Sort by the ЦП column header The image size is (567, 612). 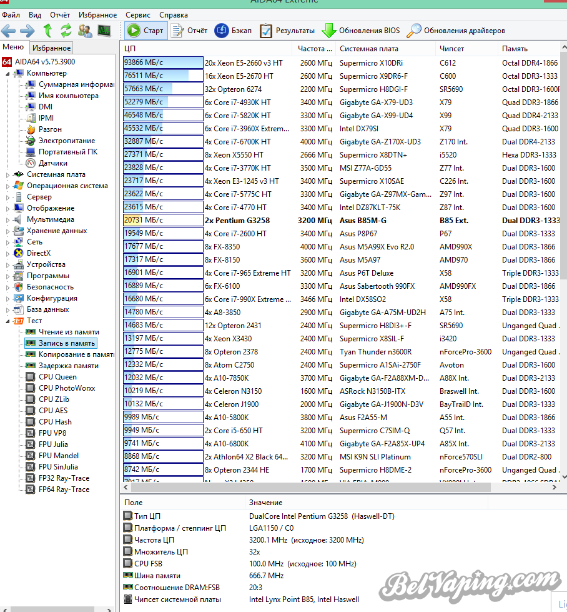coord(206,49)
